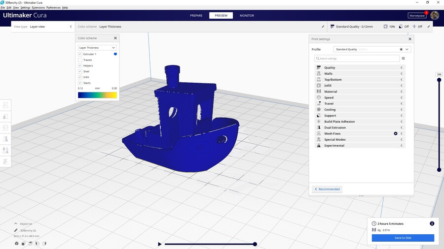The height and width of the screenshot is (249, 444).
Task: Open the Extensions menu
Action: (x=38, y=8)
